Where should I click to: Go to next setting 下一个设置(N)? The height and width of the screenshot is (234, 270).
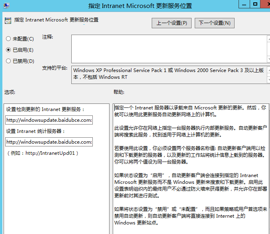215,23
